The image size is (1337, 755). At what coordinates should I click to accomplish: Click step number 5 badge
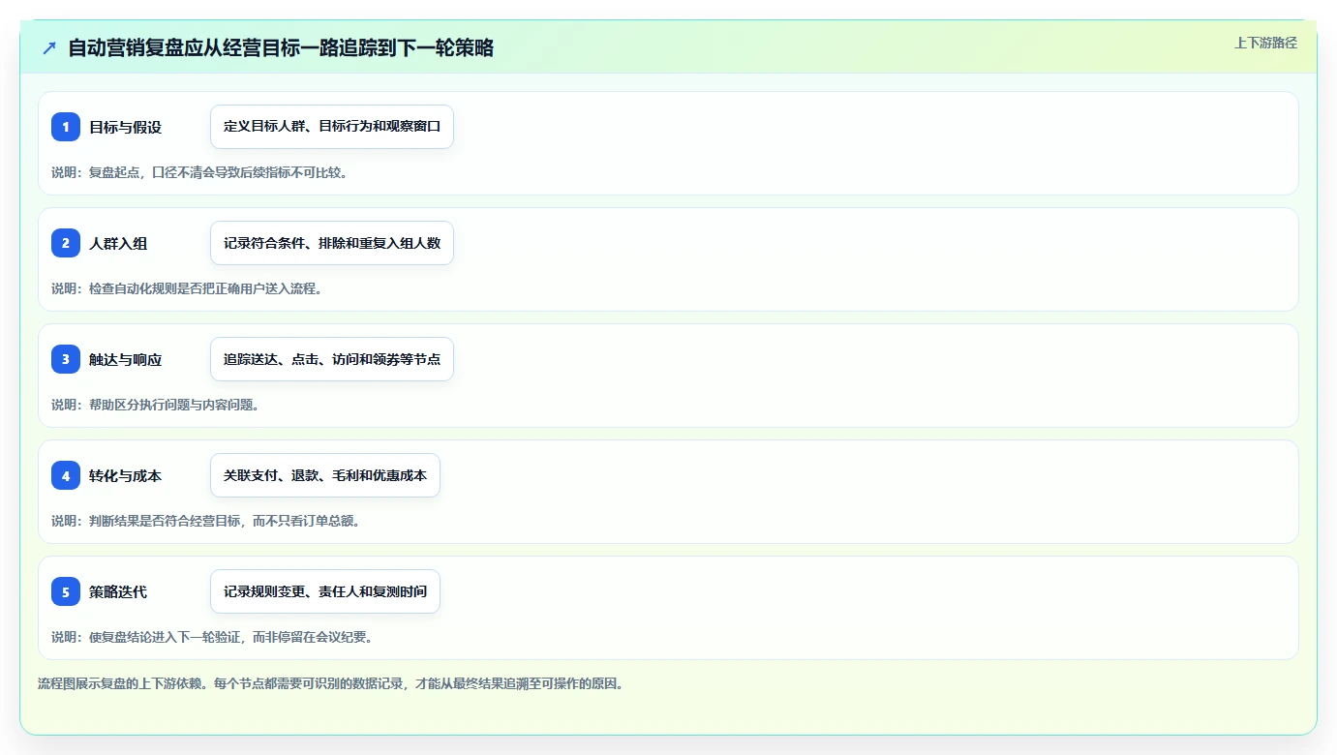(66, 591)
